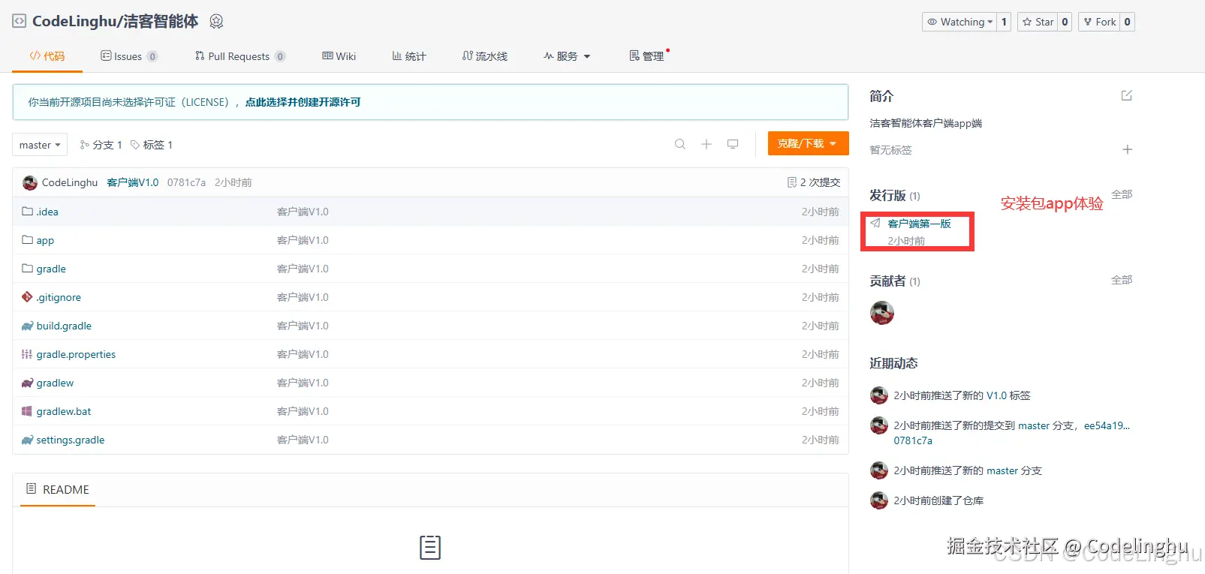
Task: Click the gradle elephant icon beside build.gradle
Action: pyautogui.click(x=27, y=326)
